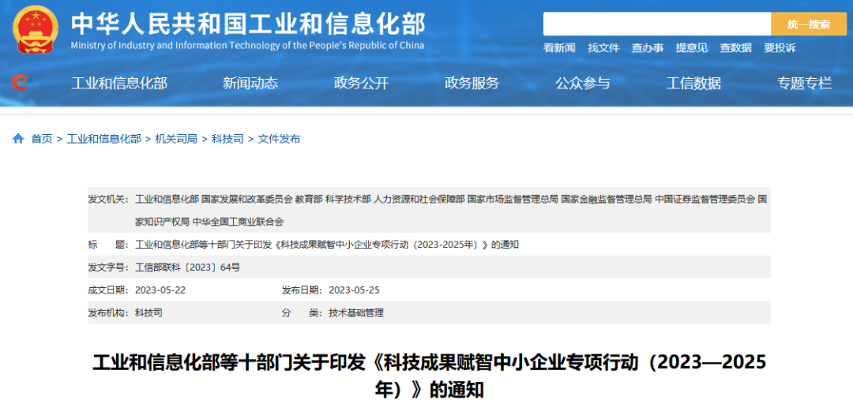853x404 pixels.
Task: Click the 分类 value 技术基础管理
Action: (356, 312)
